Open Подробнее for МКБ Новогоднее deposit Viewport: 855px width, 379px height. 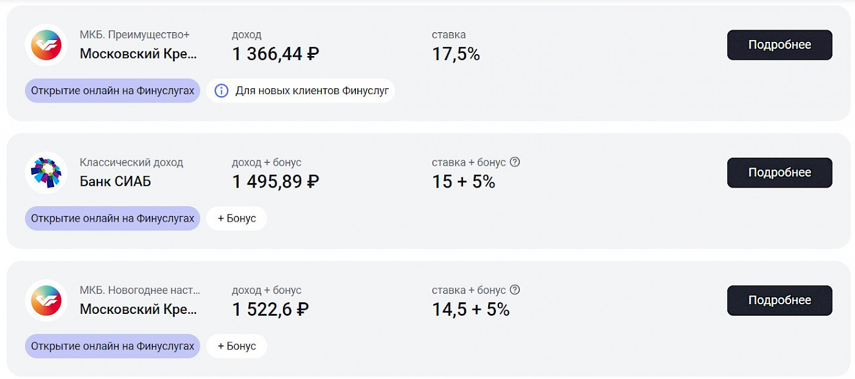tap(780, 300)
